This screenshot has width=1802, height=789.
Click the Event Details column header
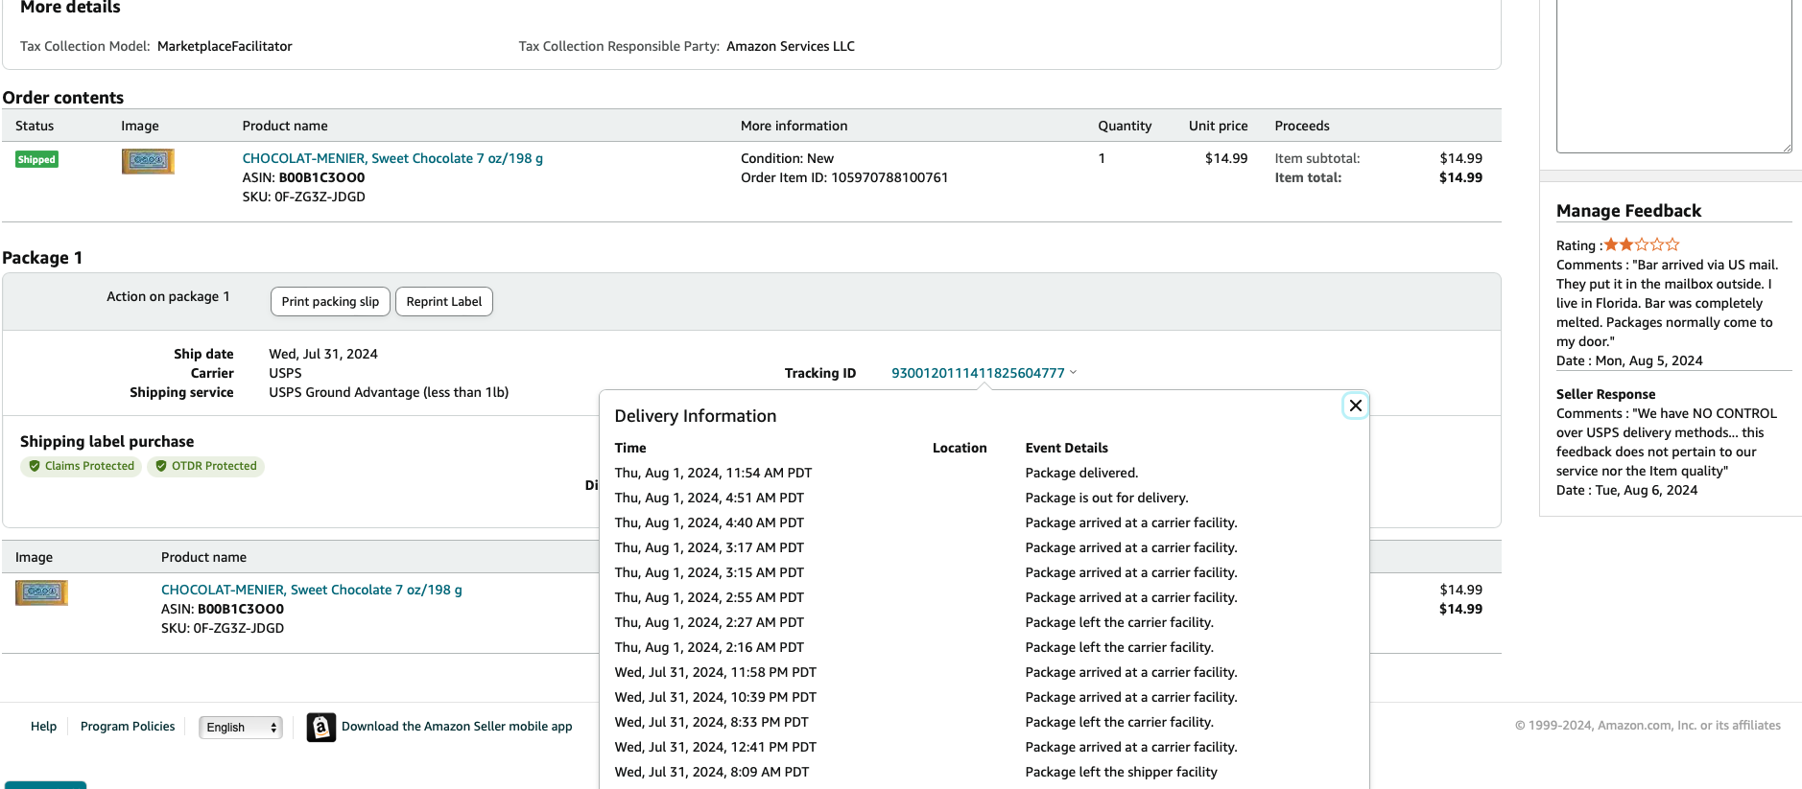pyautogui.click(x=1066, y=448)
